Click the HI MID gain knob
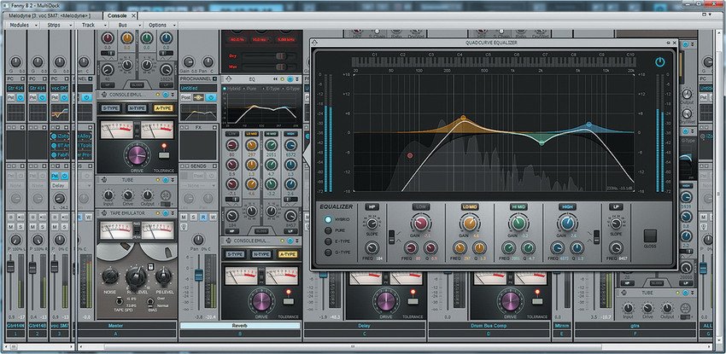 pyautogui.click(x=517, y=224)
